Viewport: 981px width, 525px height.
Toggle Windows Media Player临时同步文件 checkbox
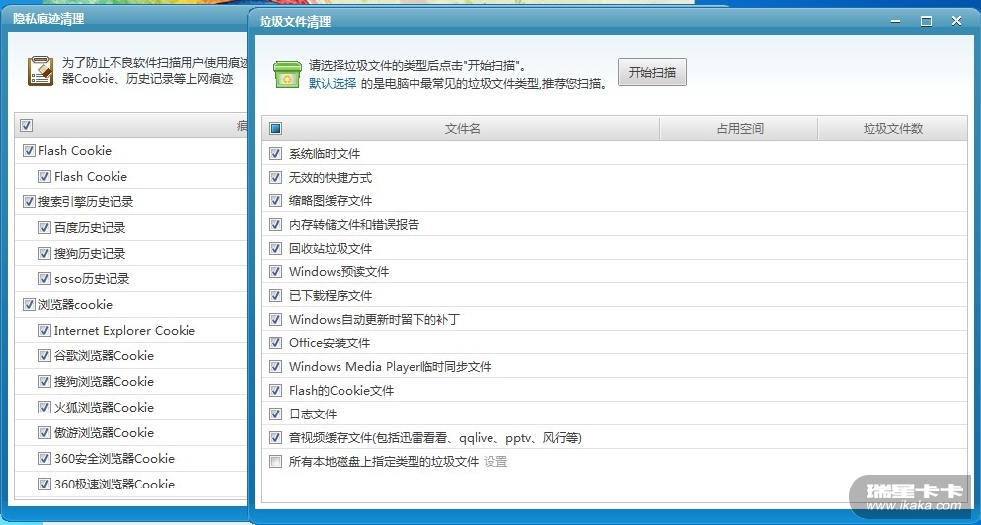click(x=276, y=367)
